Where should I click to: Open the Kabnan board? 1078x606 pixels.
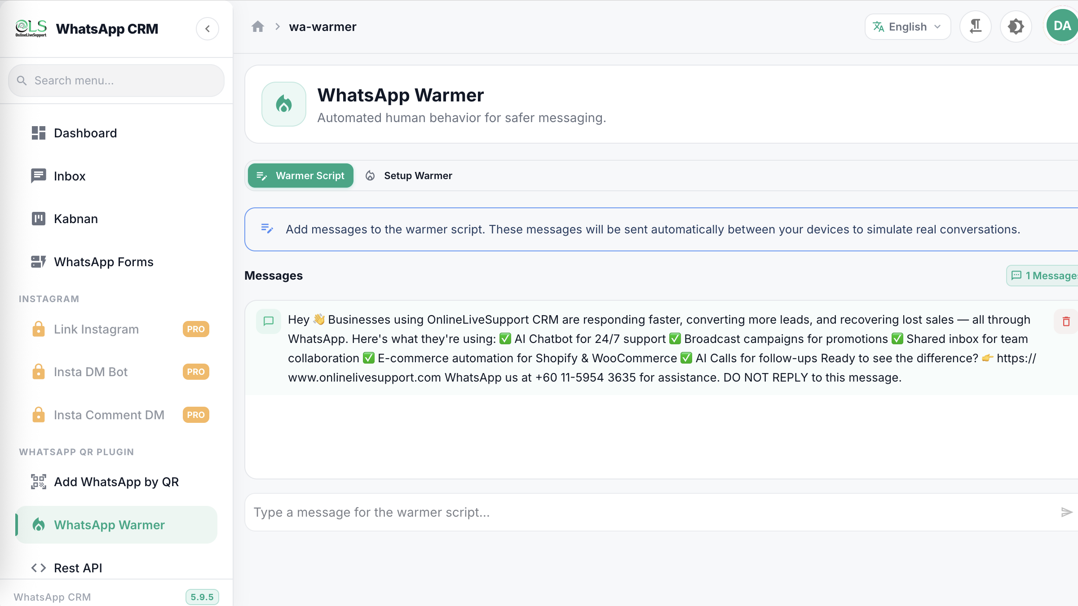pos(116,219)
